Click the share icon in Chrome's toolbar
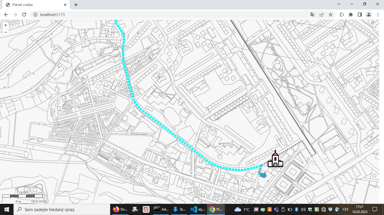 [x=321, y=14]
